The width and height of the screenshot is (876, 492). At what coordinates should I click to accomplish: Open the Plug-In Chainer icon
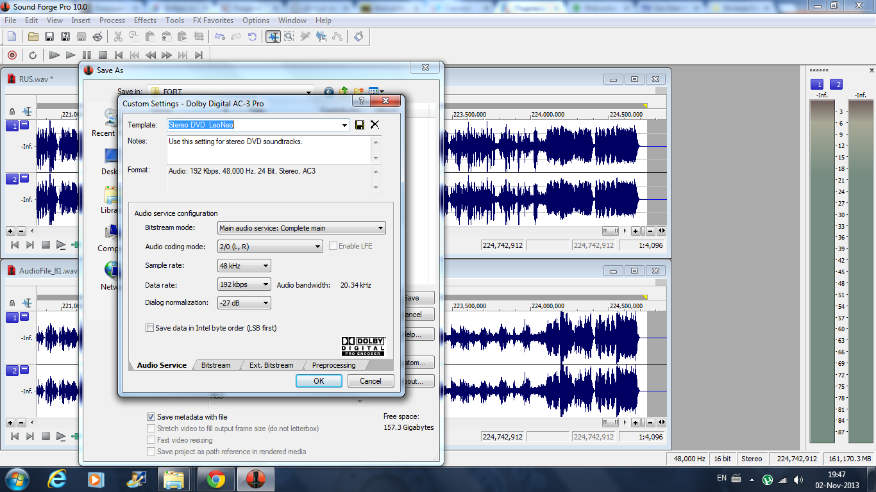click(358, 37)
